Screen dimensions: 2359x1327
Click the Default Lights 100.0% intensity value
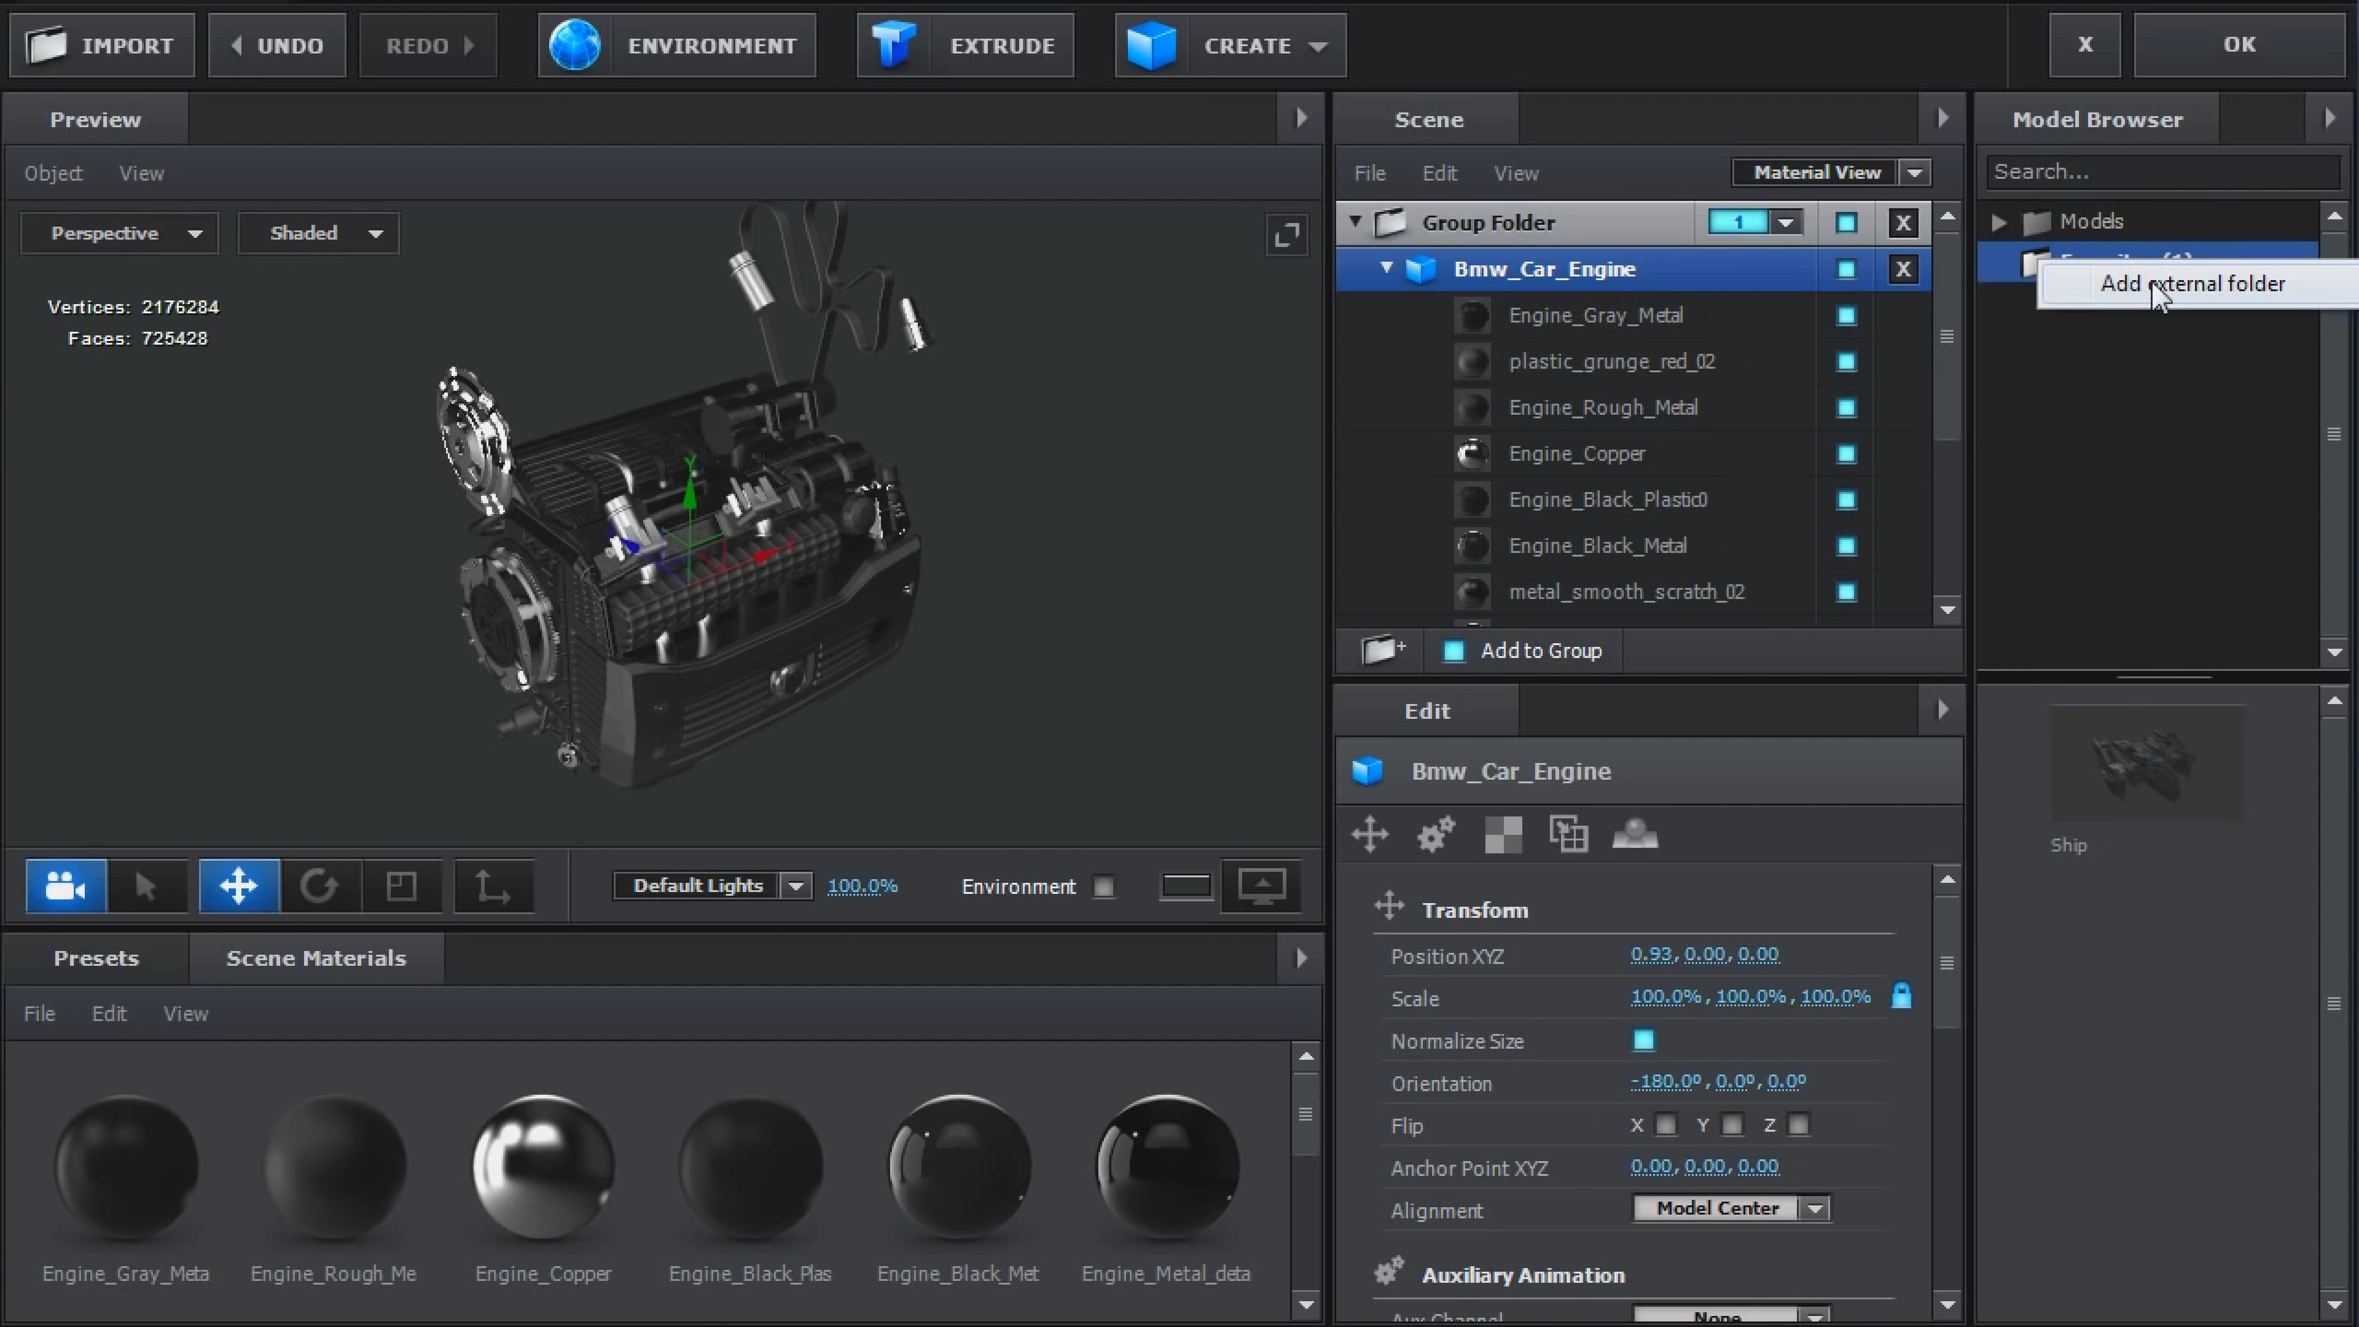(862, 885)
